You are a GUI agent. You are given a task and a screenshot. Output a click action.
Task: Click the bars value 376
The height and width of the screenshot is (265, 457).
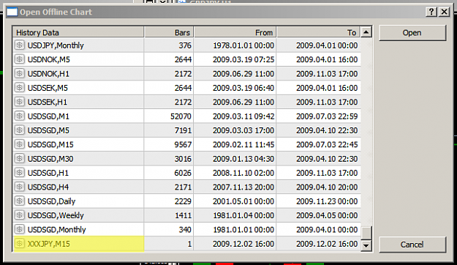[185, 45]
